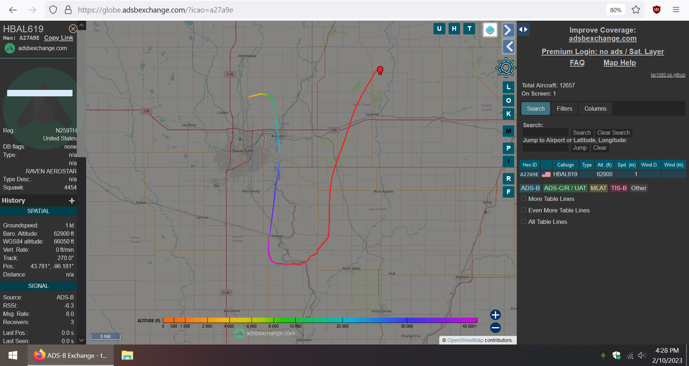Open File Explorer from the taskbar

pyautogui.click(x=127, y=355)
